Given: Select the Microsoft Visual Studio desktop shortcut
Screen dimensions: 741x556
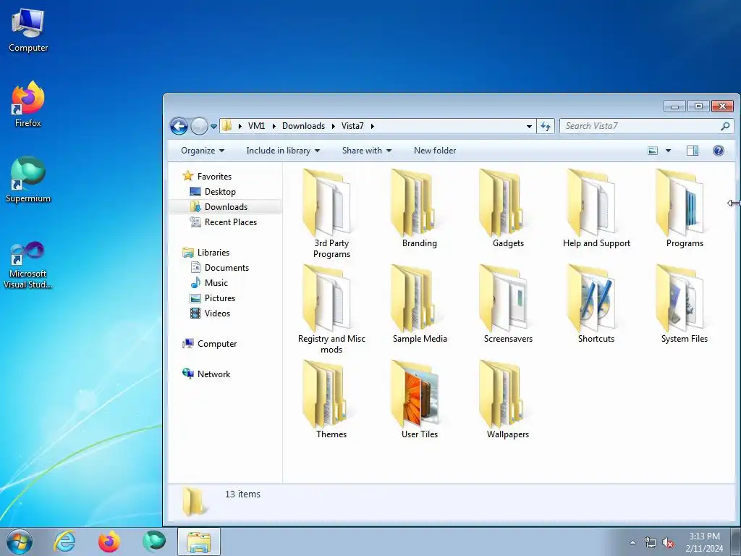Looking at the screenshot, I should pyautogui.click(x=28, y=265).
